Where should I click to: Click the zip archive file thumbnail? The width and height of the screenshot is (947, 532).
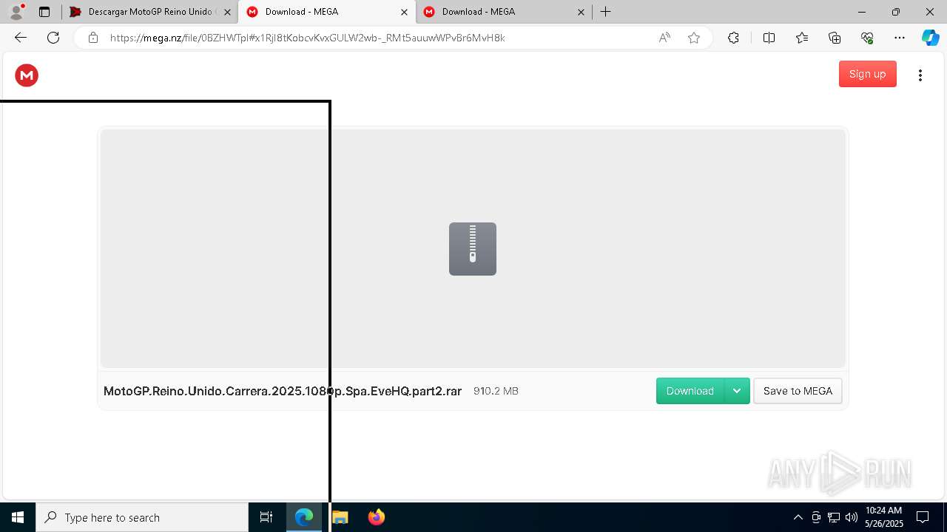tap(473, 249)
